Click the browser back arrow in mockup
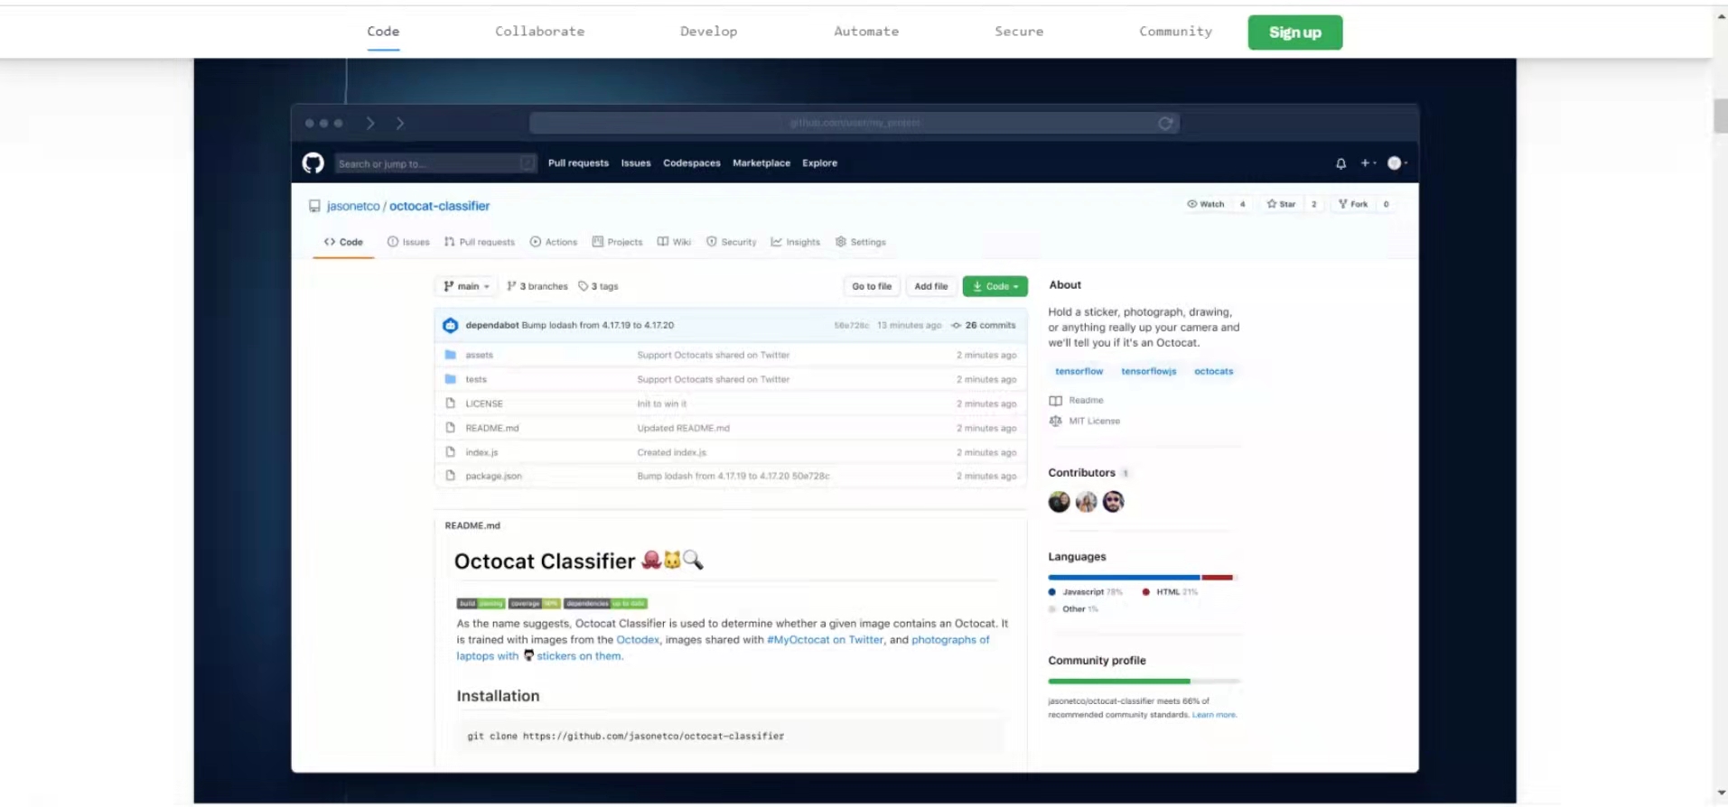 coord(370,123)
